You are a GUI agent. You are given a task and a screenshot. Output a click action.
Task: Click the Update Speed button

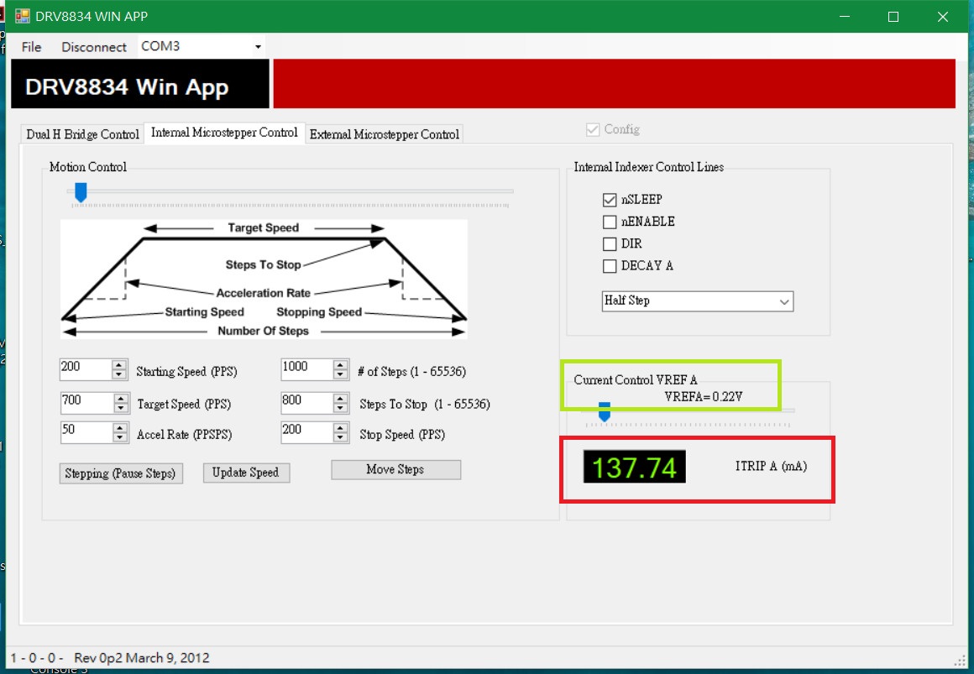(246, 473)
